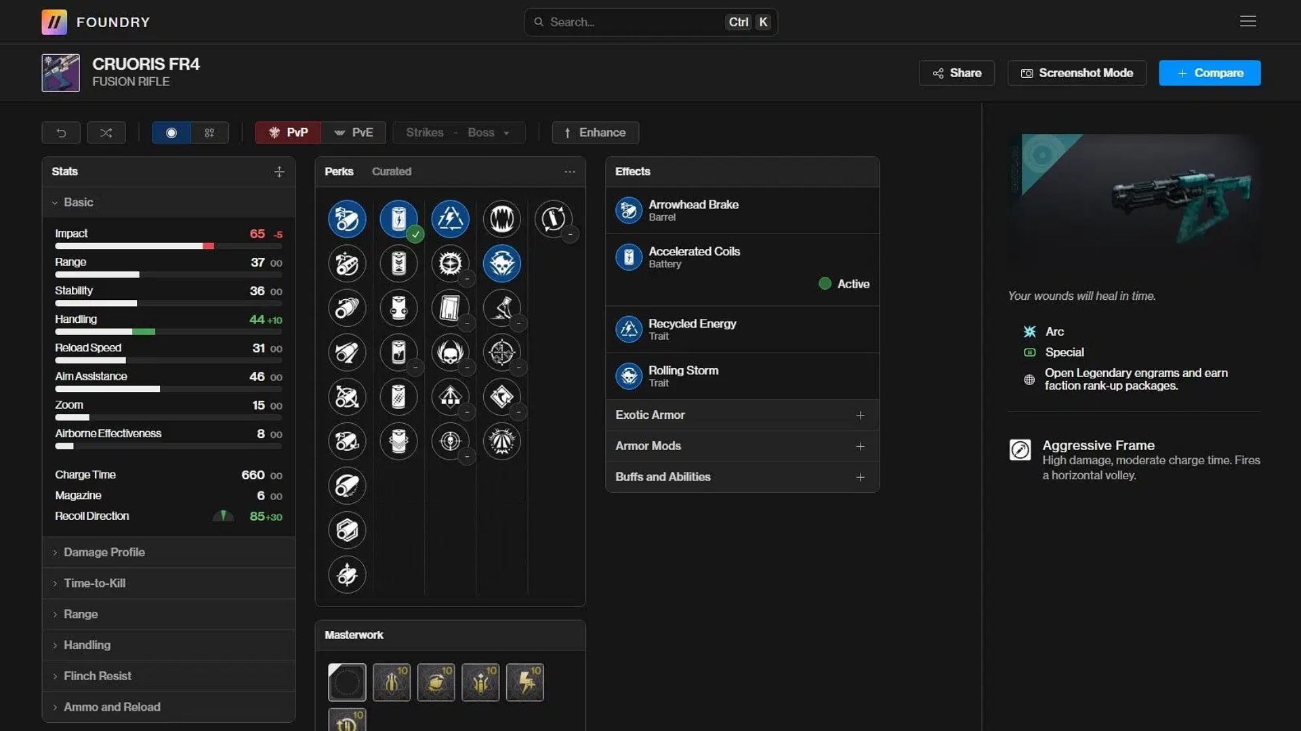1301x731 pixels.
Task: Click the Arc element icon
Action: point(1029,332)
